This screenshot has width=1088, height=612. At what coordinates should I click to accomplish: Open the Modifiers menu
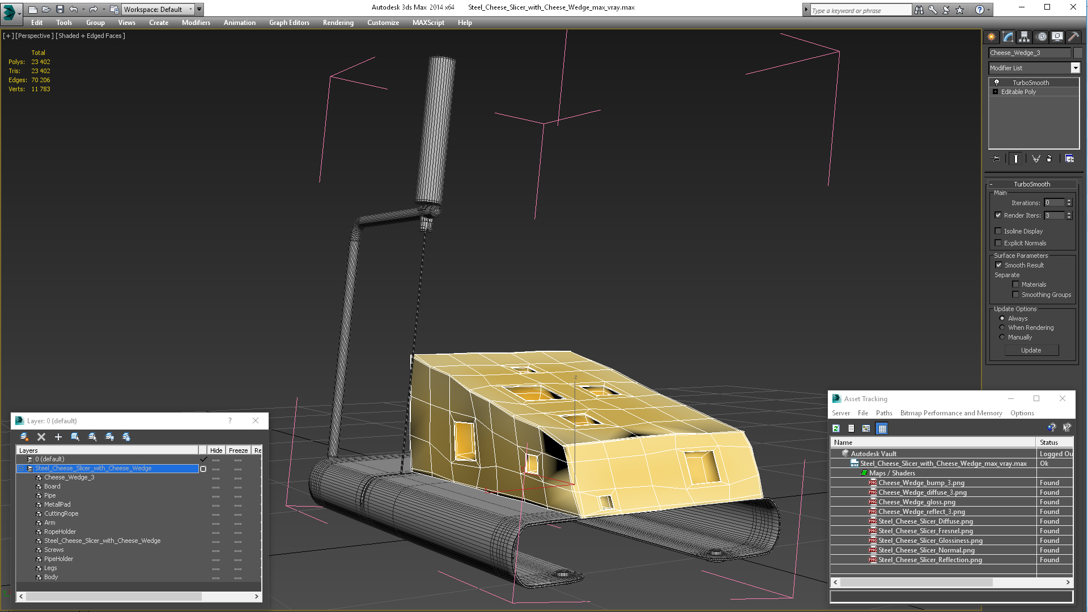(196, 23)
